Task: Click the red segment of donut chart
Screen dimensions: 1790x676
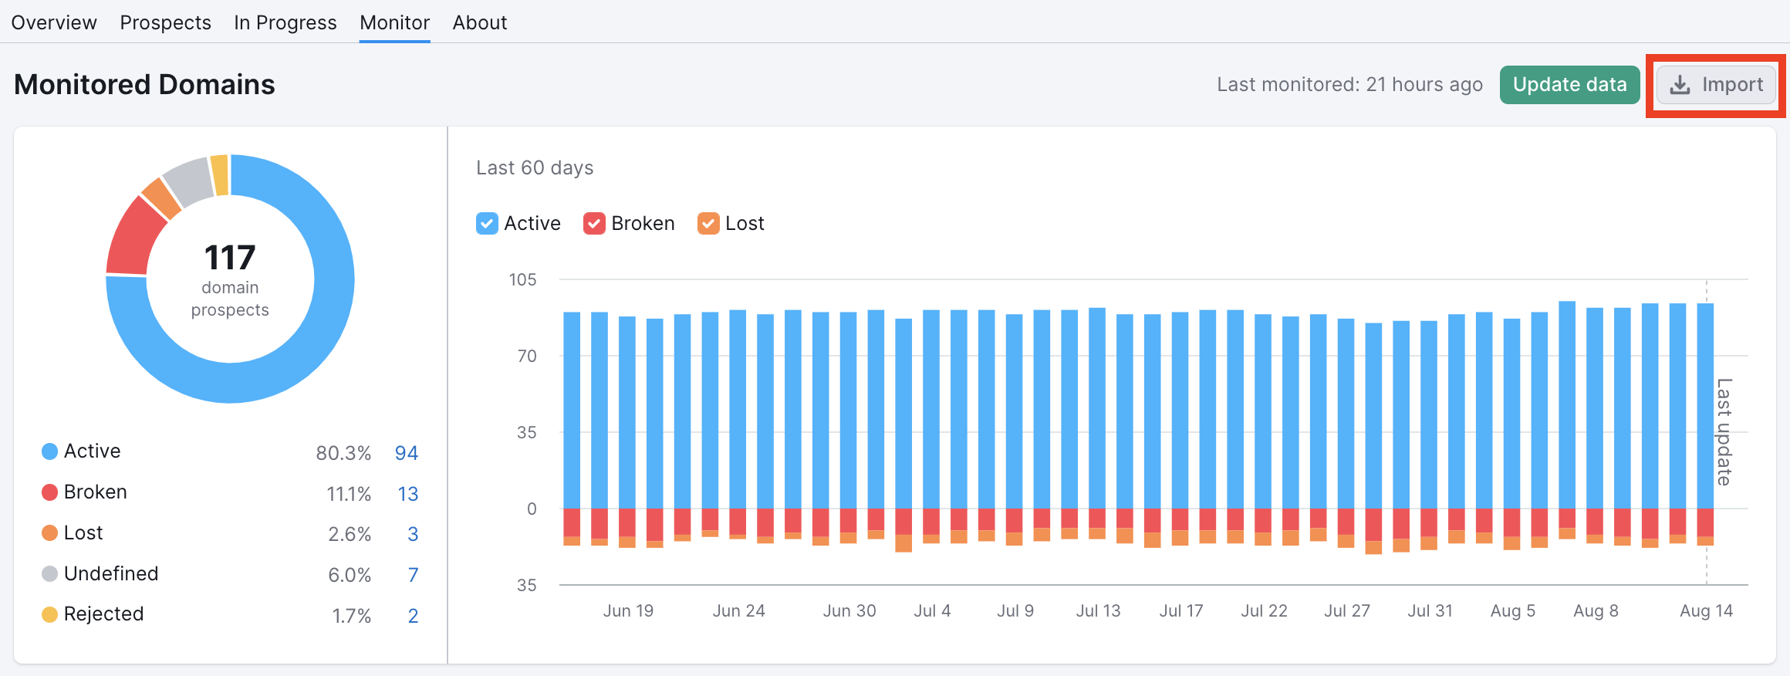Action: [x=131, y=237]
